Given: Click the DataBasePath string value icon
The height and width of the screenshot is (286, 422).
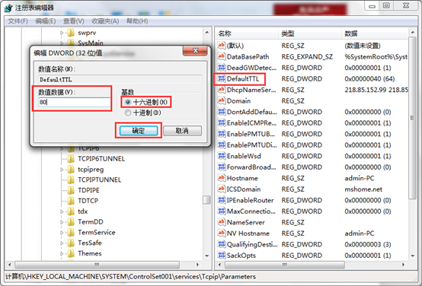Looking at the screenshot, I should (x=221, y=57).
